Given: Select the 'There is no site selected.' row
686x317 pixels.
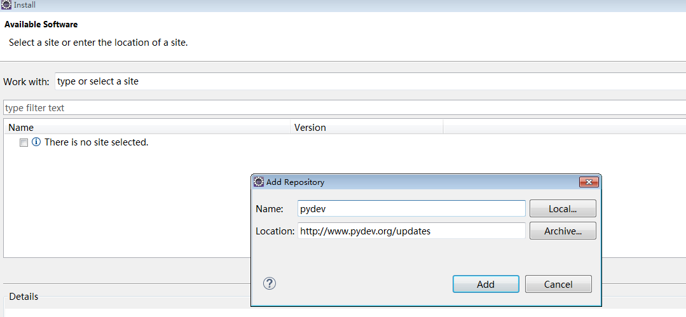Looking at the screenshot, I should 96,142.
